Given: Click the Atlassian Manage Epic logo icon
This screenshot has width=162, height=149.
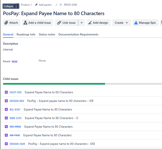Looking at the screenshot, I should click(x=136, y=23).
